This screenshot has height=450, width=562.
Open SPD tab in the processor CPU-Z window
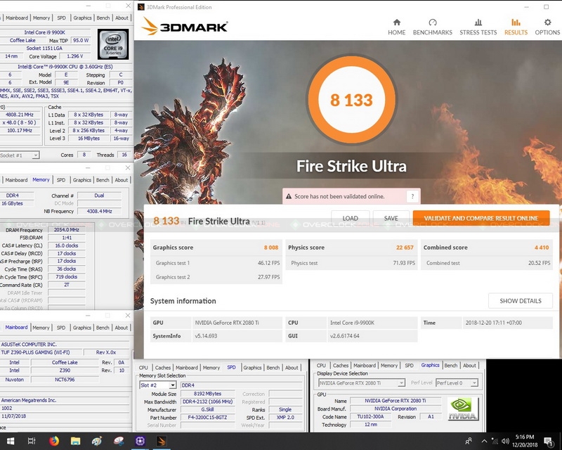coord(61,18)
